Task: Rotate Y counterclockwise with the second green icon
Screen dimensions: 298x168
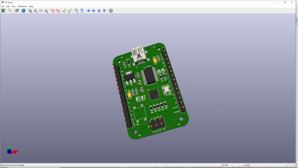Action: tap(70, 11)
